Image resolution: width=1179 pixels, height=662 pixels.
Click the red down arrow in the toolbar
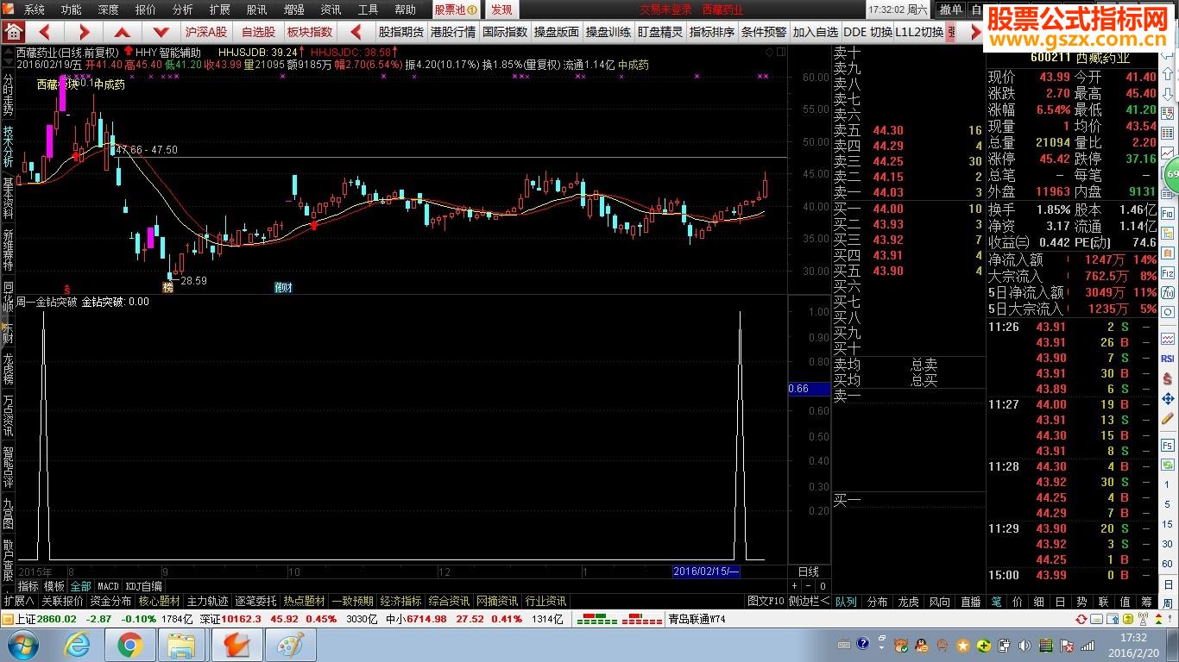click(161, 32)
